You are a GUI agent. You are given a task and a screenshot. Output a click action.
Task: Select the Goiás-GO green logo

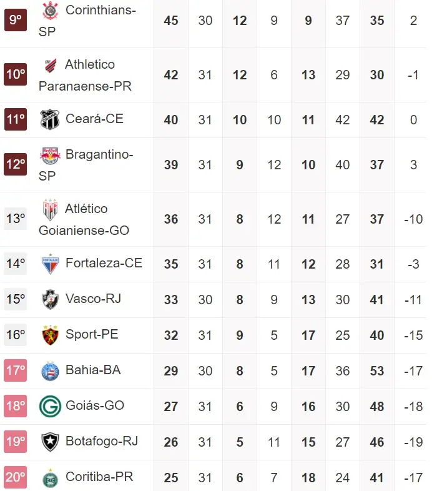click(x=50, y=406)
